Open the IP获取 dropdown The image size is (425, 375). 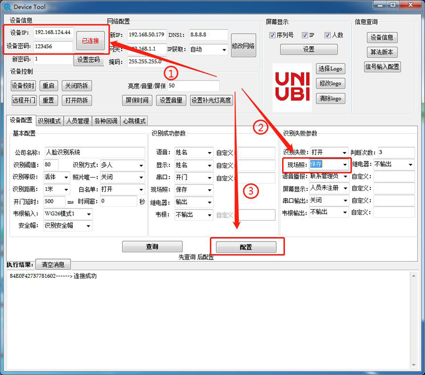coord(208,49)
